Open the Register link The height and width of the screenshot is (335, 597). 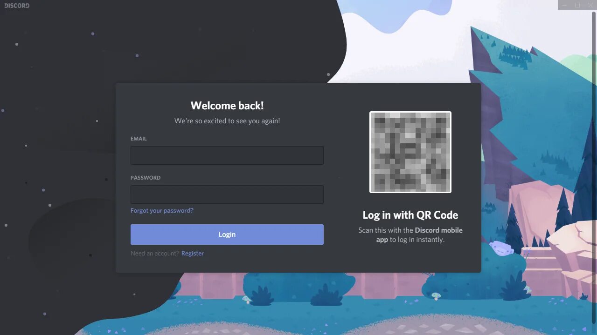[193, 254]
